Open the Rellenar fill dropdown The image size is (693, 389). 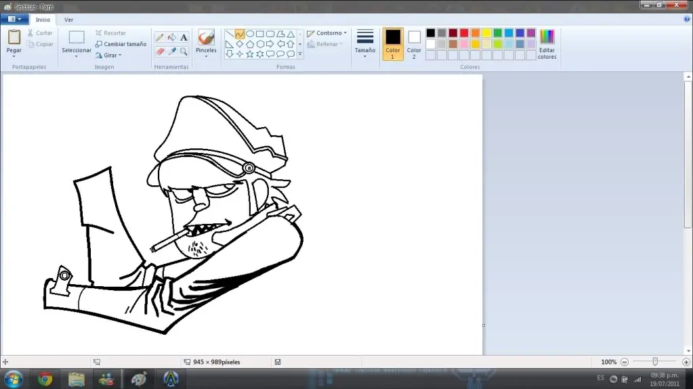[325, 44]
